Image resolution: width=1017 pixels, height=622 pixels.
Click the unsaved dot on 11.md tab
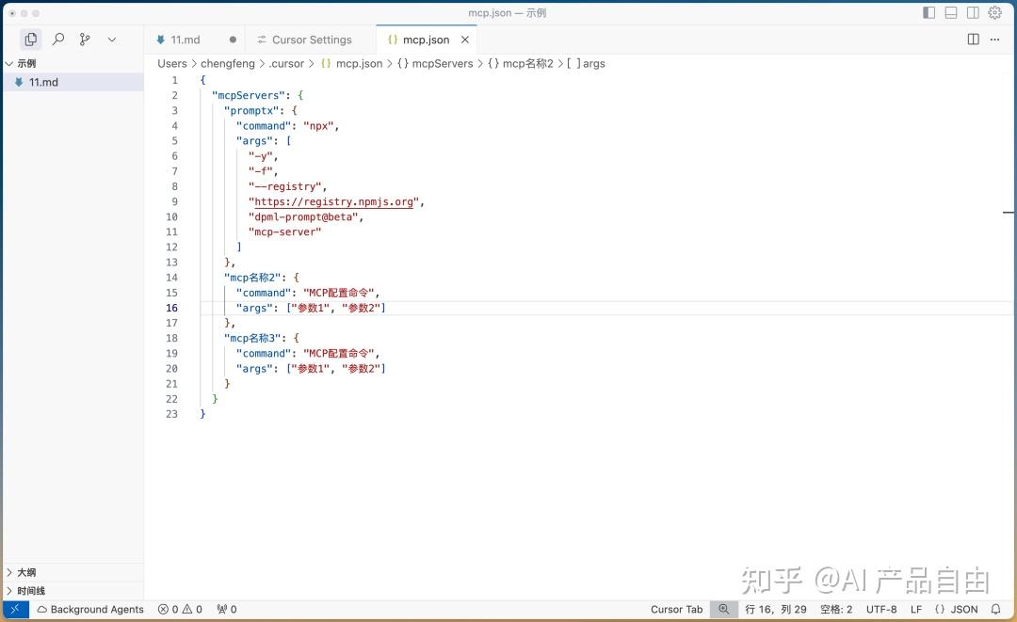233,40
